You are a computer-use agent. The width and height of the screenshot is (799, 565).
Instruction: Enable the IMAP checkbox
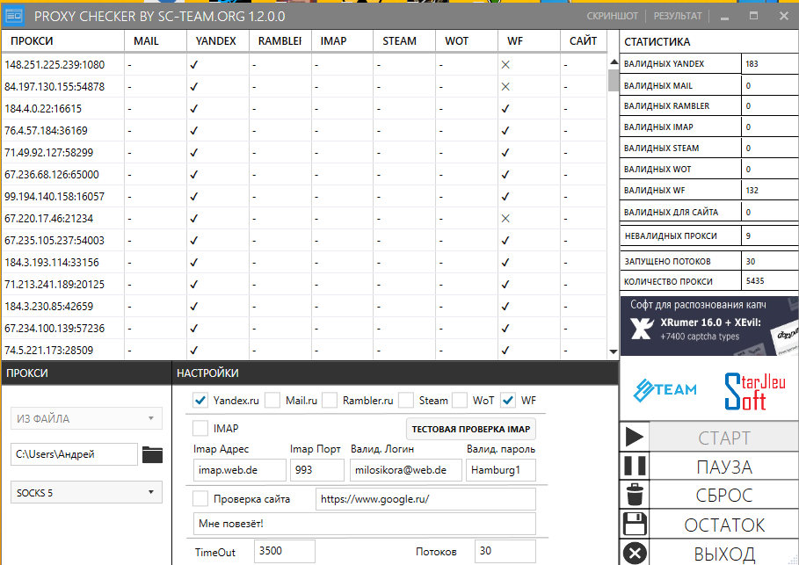[x=200, y=429]
